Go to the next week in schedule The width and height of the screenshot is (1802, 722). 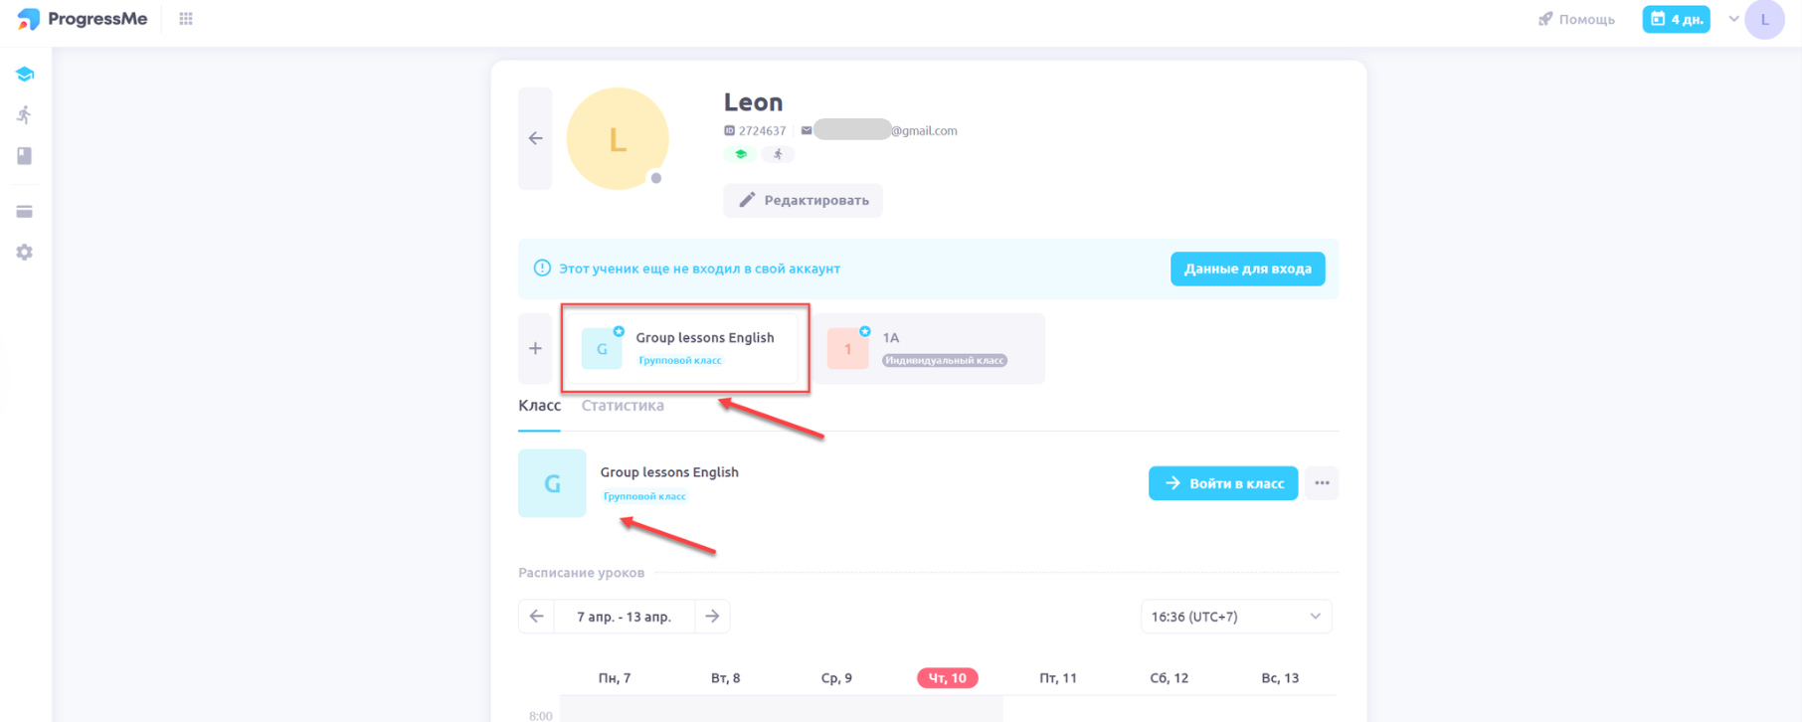712,617
